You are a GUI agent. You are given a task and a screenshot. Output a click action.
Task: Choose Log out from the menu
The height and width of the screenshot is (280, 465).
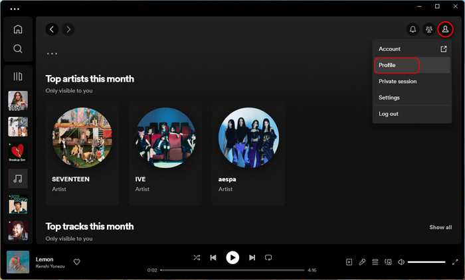tap(412, 113)
